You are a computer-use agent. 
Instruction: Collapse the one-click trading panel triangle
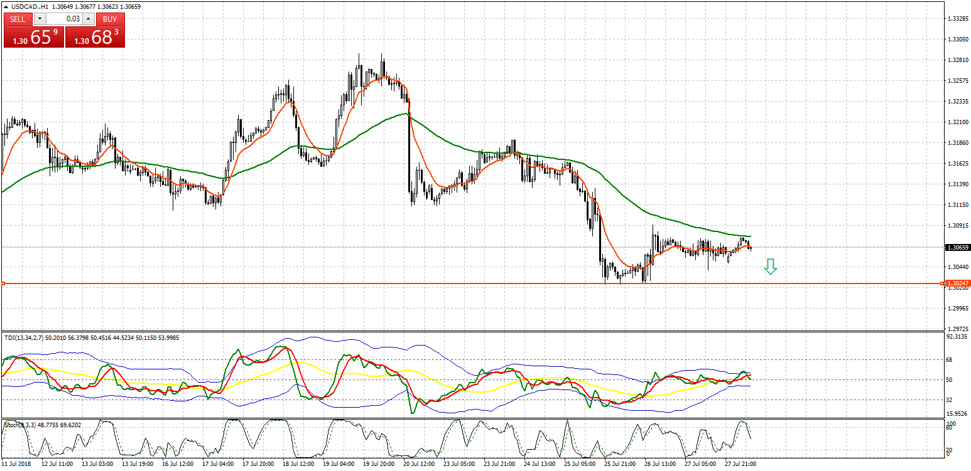[x=6, y=6]
